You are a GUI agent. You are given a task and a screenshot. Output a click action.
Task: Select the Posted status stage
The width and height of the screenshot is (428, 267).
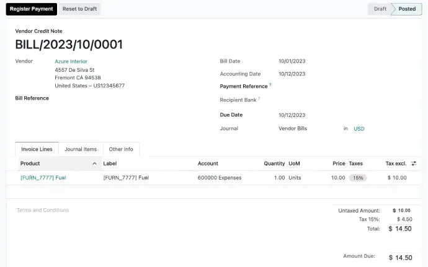click(407, 9)
